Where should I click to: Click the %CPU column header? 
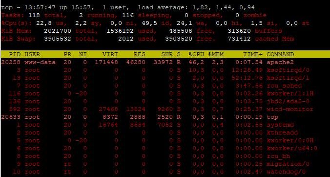(x=196, y=54)
